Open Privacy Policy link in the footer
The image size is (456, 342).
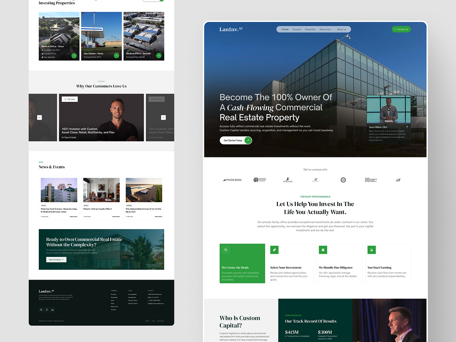[x=133, y=301]
